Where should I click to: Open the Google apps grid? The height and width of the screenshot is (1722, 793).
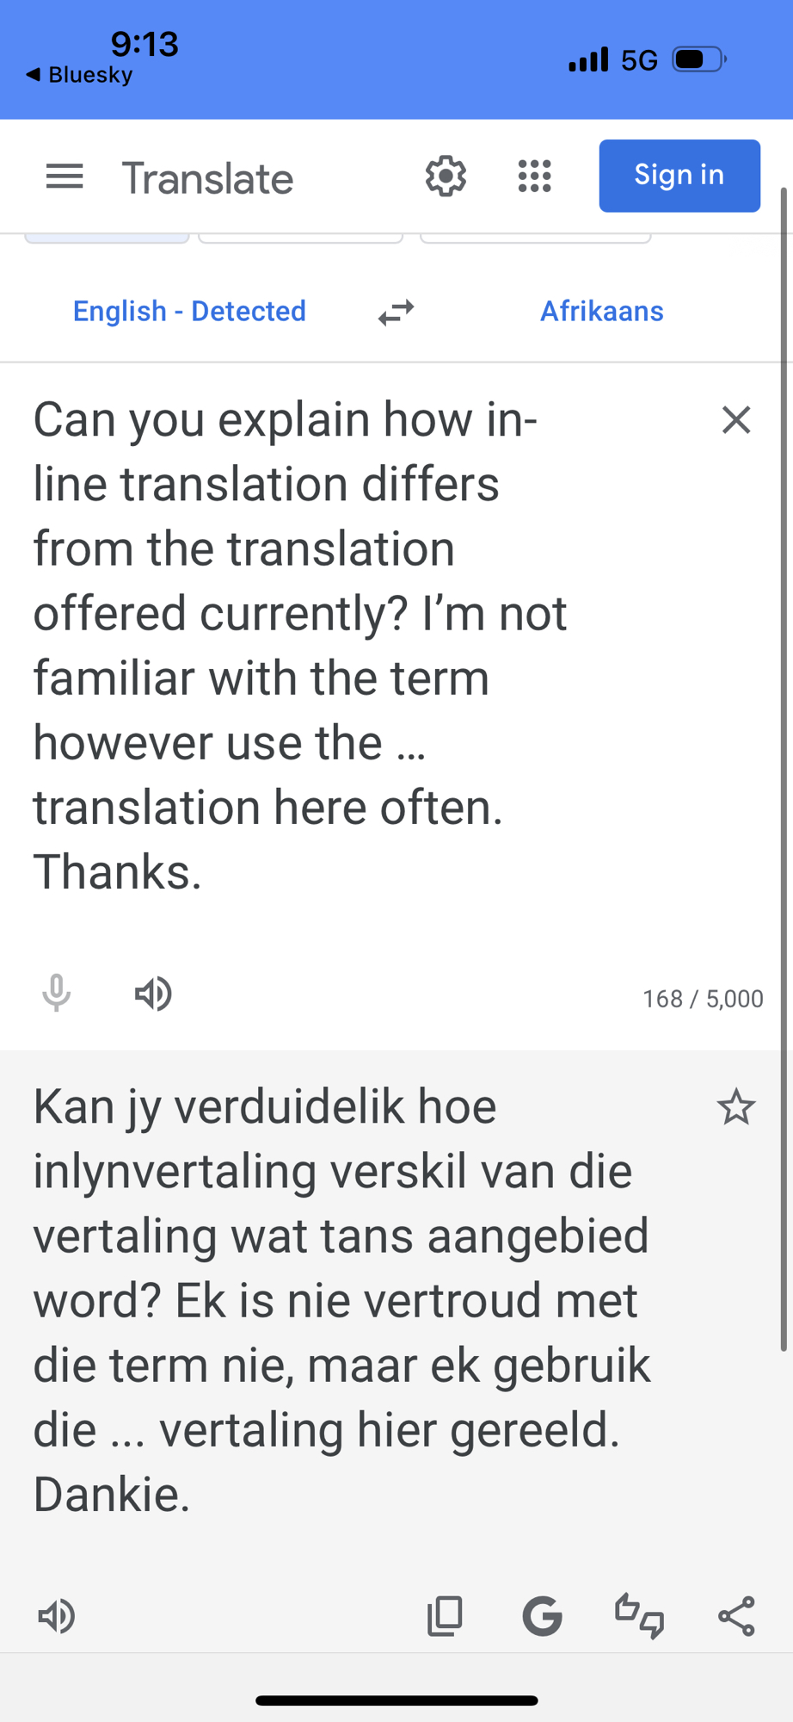pyautogui.click(x=534, y=177)
